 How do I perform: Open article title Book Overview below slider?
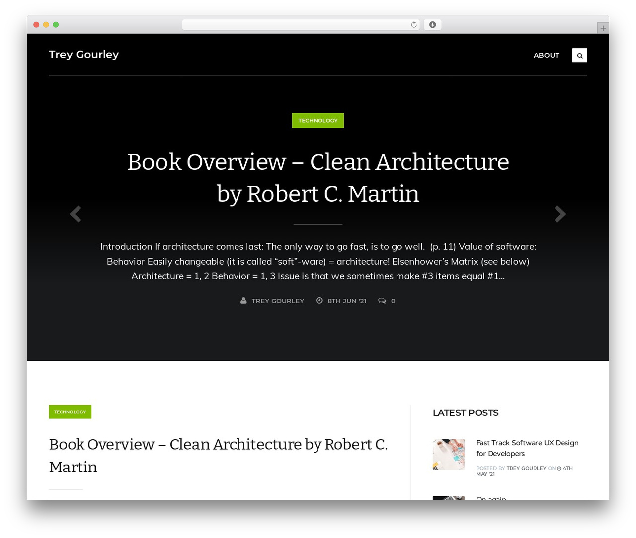[x=219, y=456]
